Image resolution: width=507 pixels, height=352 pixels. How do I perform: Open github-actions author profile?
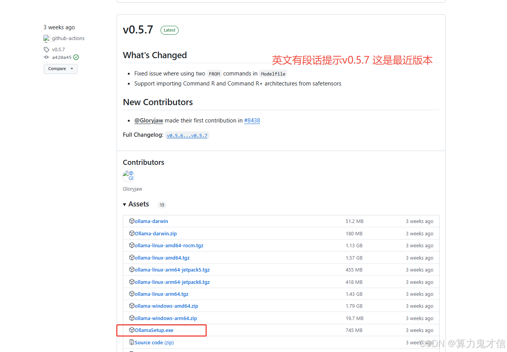pos(68,39)
